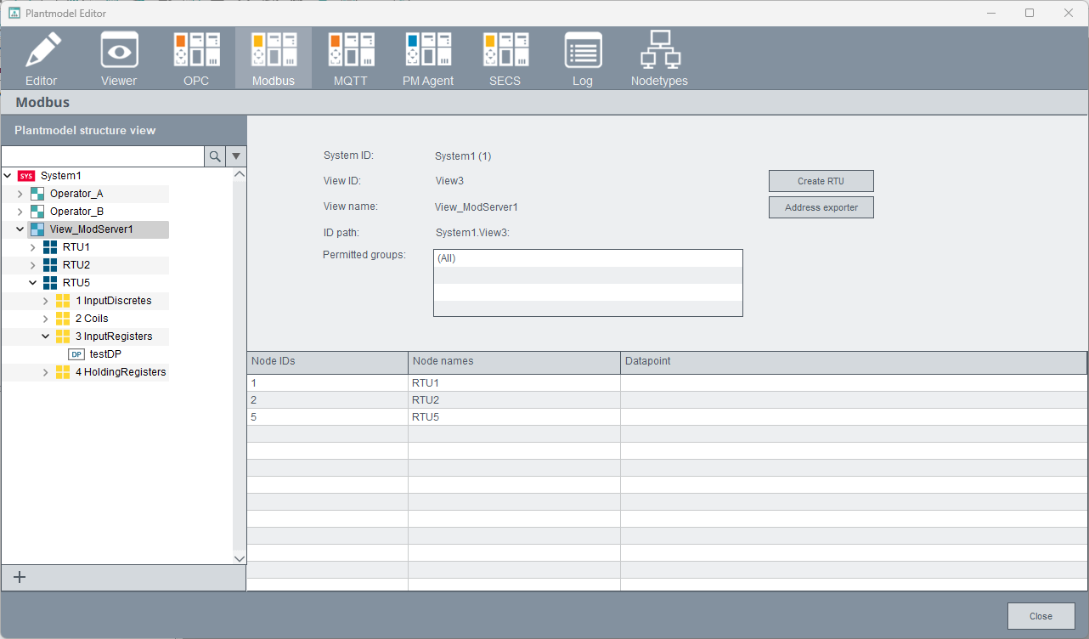This screenshot has height=639, width=1089.
Task: Click the RTU1 node icon
Action: pos(50,247)
